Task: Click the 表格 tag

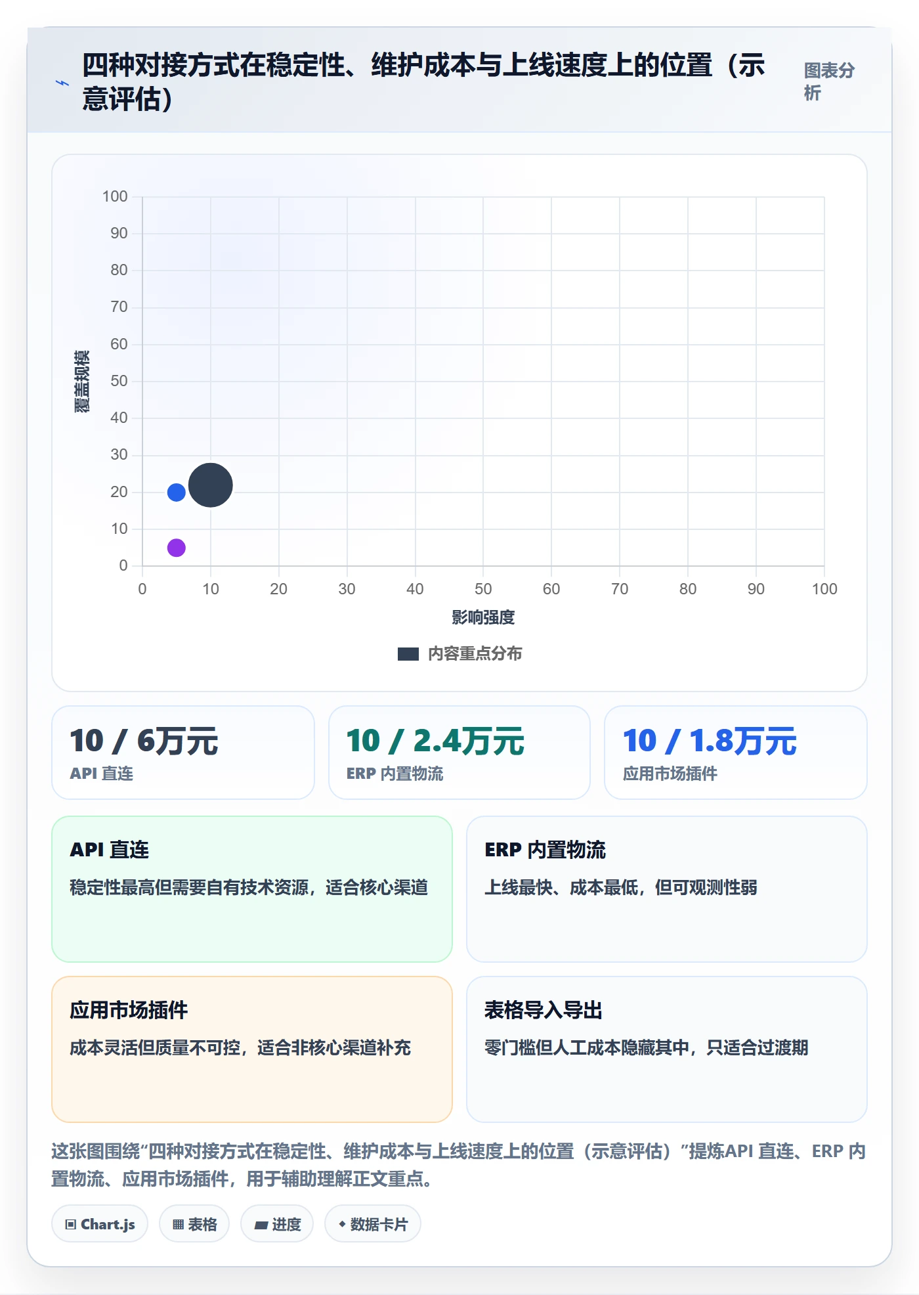Action: click(x=194, y=1224)
